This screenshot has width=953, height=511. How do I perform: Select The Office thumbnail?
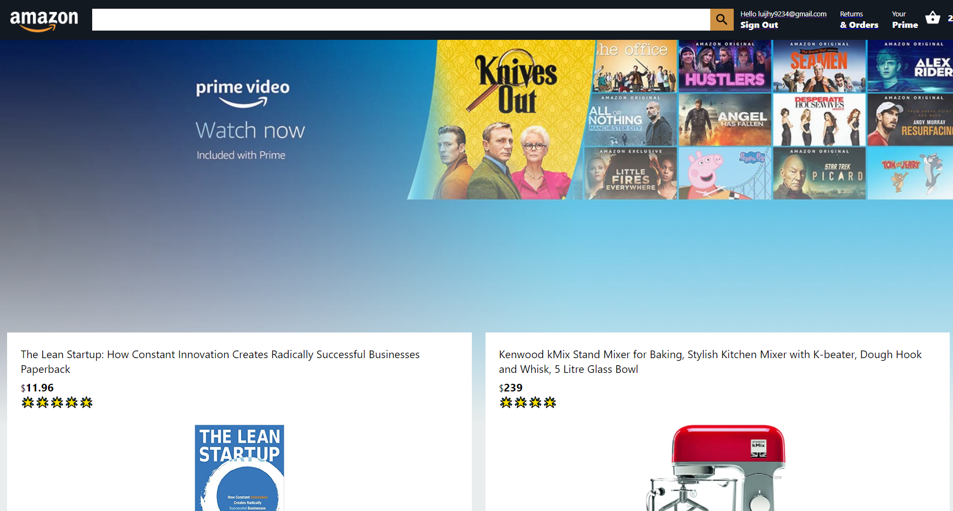[x=634, y=66]
